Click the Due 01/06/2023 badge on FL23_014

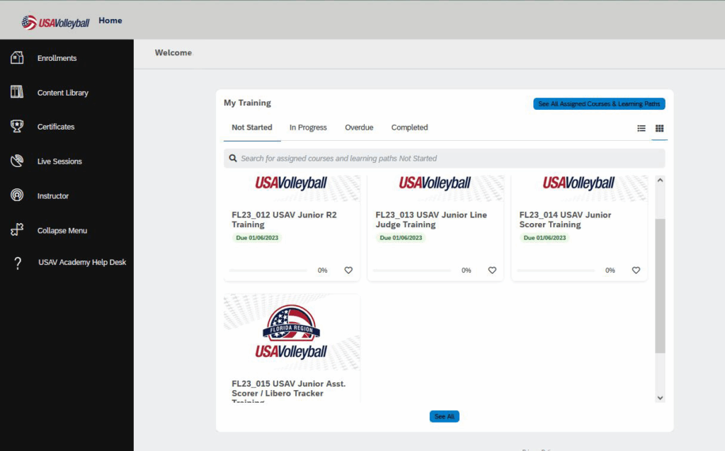[544, 238]
